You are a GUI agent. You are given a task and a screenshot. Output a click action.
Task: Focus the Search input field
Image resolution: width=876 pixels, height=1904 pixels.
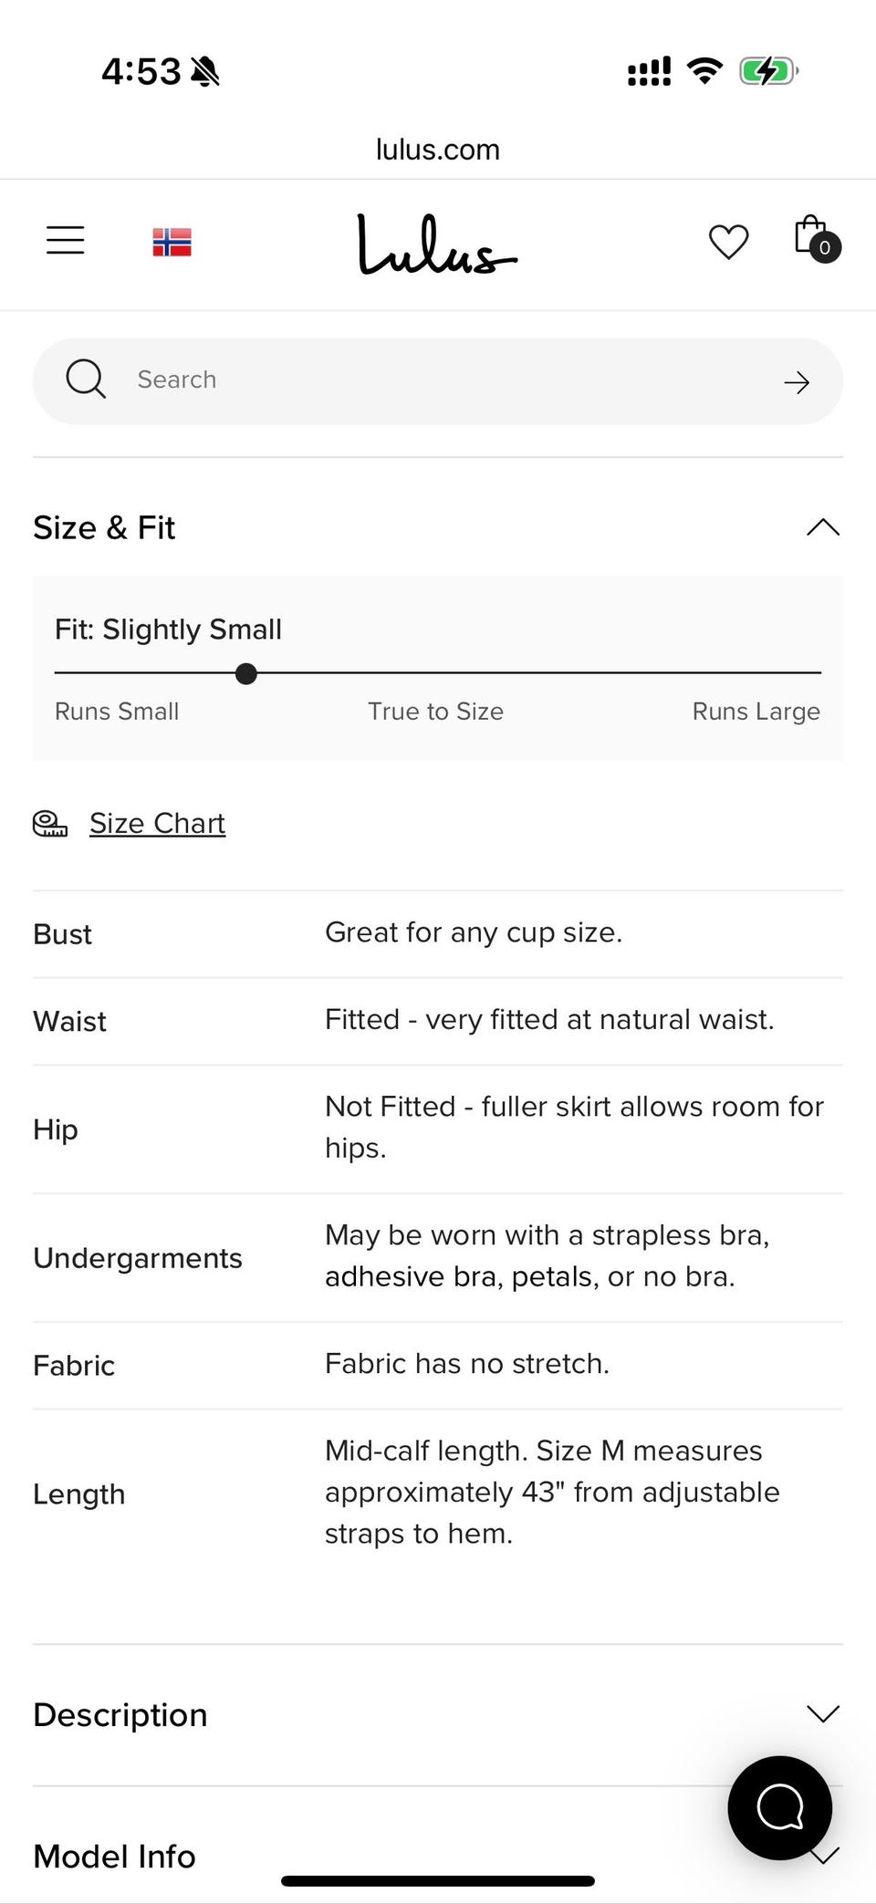click(x=438, y=380)
